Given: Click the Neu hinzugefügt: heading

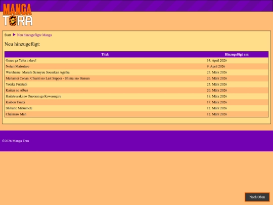Looking at the screenshot, I should tap(22, 44).
